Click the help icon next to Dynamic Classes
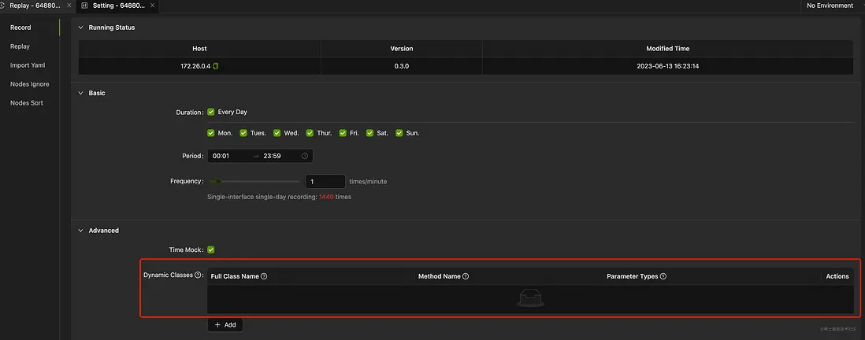The width and height of the screenshot is (865, 340). (x=198, y=275)
